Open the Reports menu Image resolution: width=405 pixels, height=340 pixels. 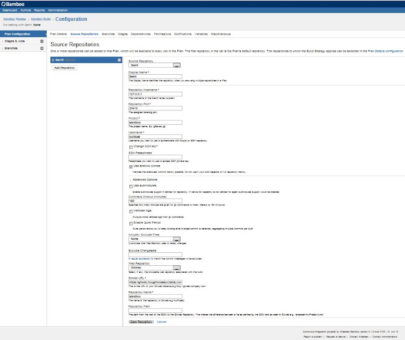39,10
